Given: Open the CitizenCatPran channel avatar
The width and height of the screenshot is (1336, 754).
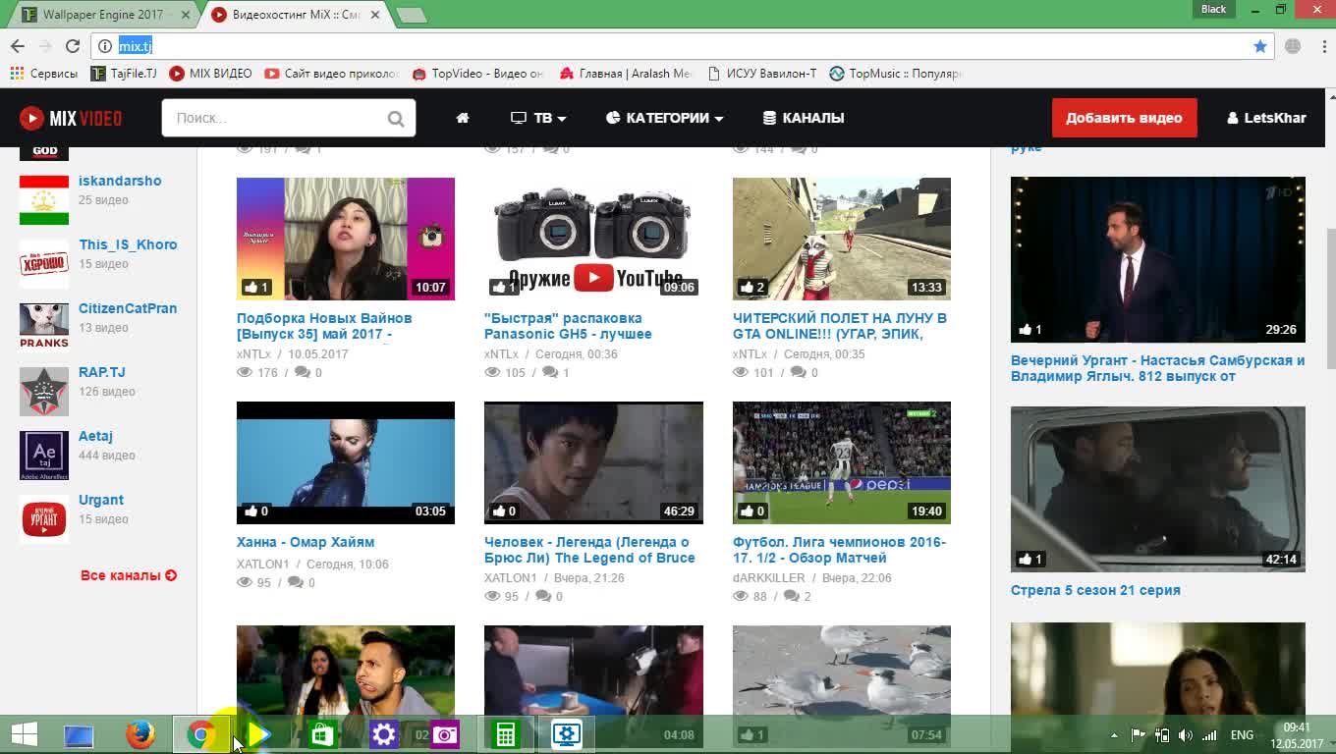Looking at the screenshot, I should tap(44, 327).
